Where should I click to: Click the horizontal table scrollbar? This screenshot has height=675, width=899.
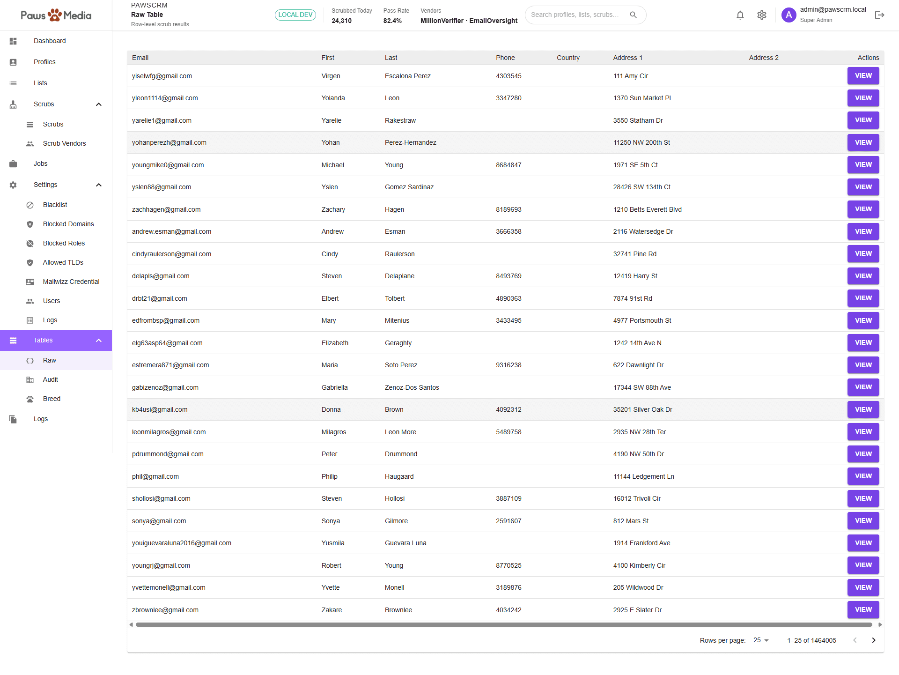[503, 625]
